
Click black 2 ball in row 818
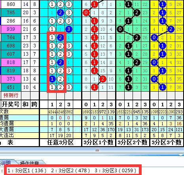click(x=137, y=62)
